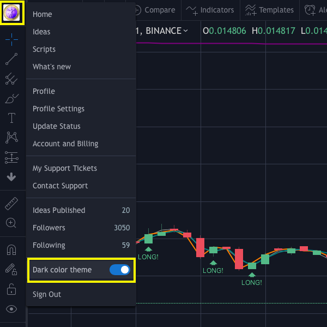Open Contact Support link
The width and height of the screenshot is (327, 327).
60,186
